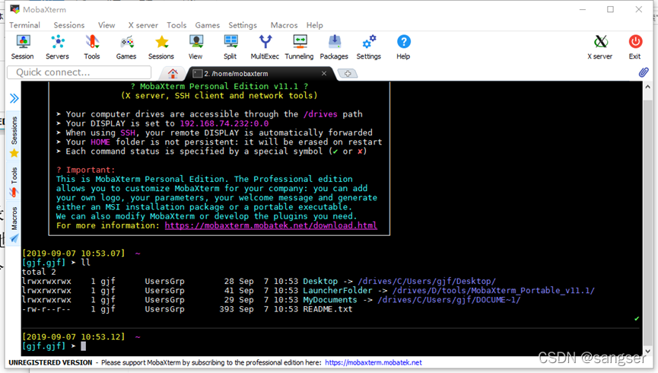658x373 pixels.
Task: Open the Tools menu in menu bar
Action: pos(176,25)
